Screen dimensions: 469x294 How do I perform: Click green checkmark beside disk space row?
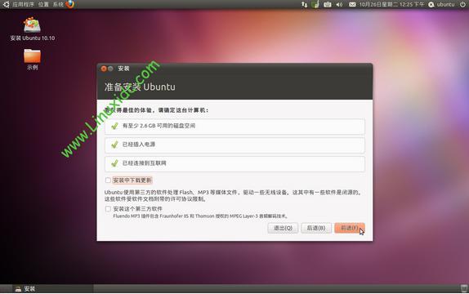[x=114, y=127]
